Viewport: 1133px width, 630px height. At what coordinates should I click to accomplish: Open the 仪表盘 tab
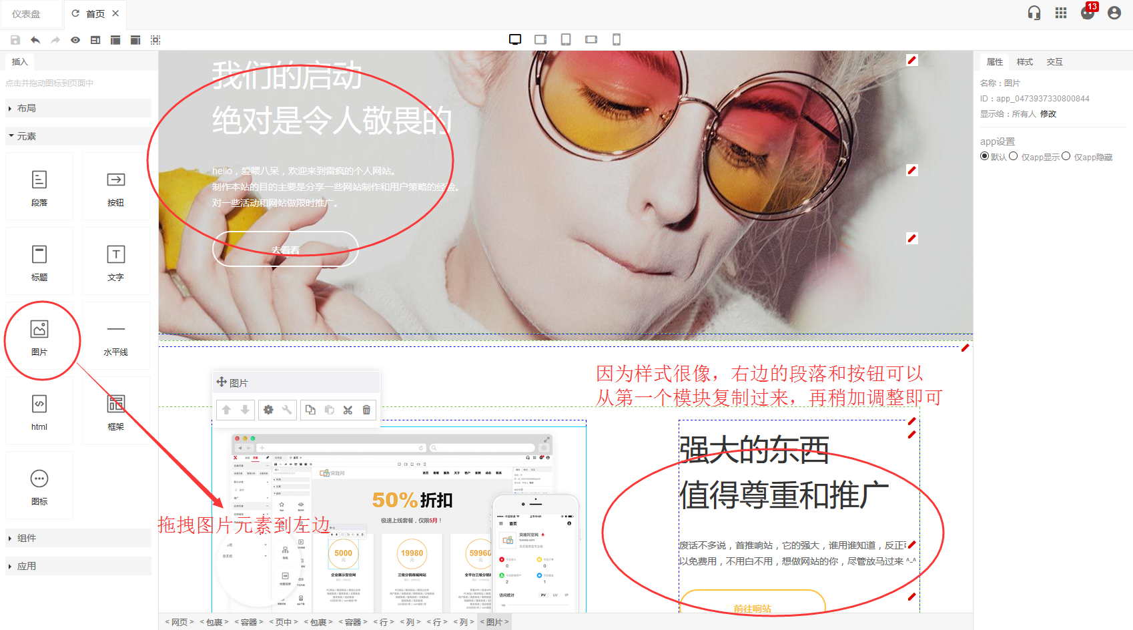tap(26, 13)
